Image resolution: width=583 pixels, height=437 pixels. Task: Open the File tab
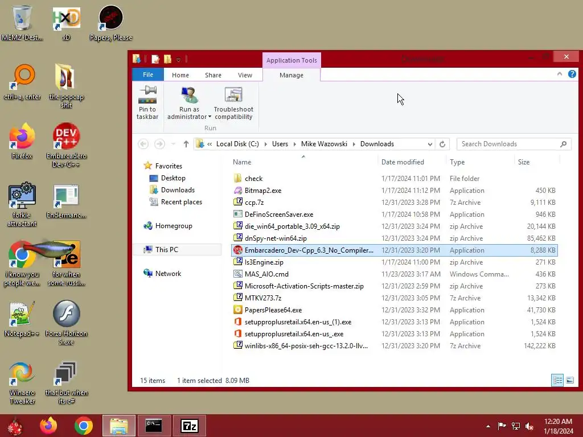148,75
